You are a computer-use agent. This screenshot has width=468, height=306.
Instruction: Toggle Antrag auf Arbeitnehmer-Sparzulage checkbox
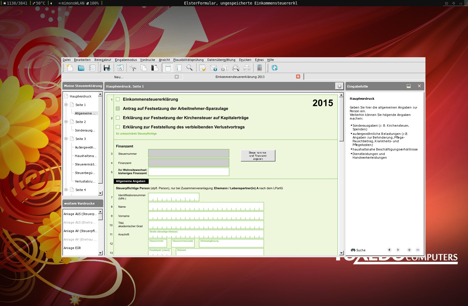tap(118, 109)
